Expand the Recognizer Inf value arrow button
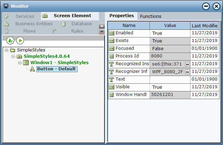 tap(187, 72)
